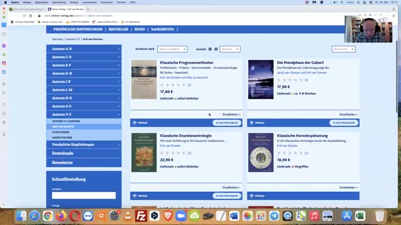
Task: Add Klassische Stundenastrologie to Warenkorb
Action: tap(227, 196)
